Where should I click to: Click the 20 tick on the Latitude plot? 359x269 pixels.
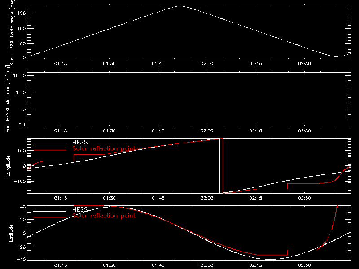click(23, 220)
